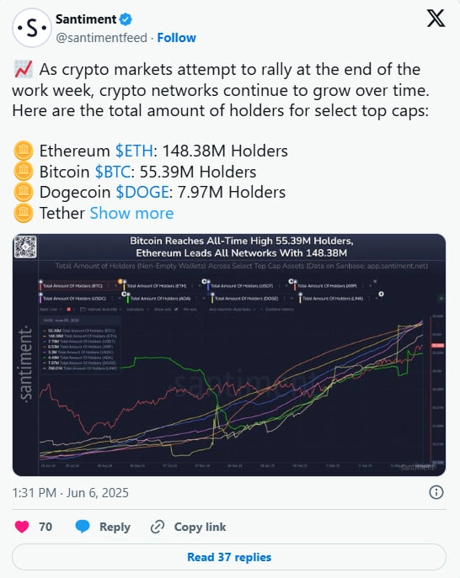The width and height of the screenshot is (460, 578).
Task: Click the Total Amount Of Holders (BTC) chart label
Action: [x=72, y=286]
